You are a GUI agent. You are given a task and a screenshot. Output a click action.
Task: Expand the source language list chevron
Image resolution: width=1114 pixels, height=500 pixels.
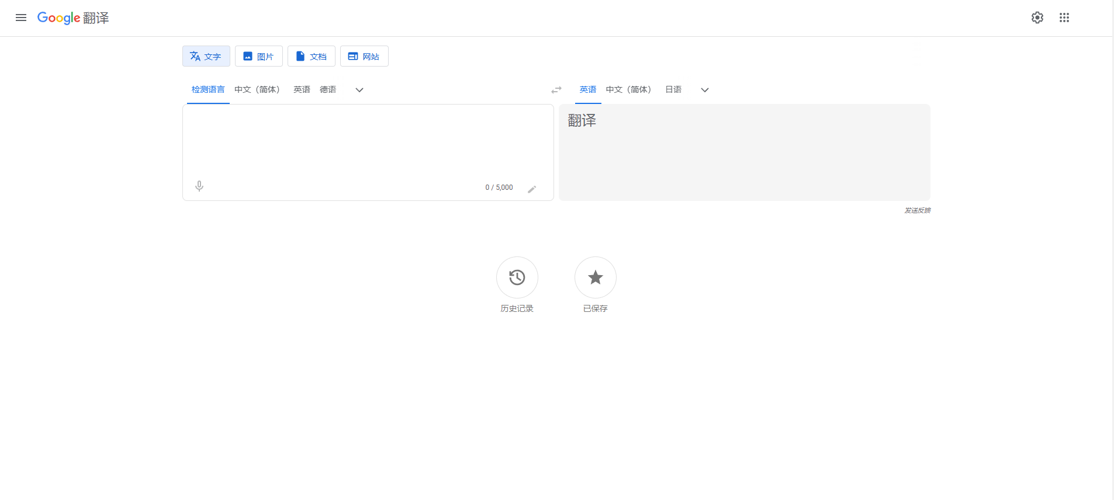(x=359, y=90)
